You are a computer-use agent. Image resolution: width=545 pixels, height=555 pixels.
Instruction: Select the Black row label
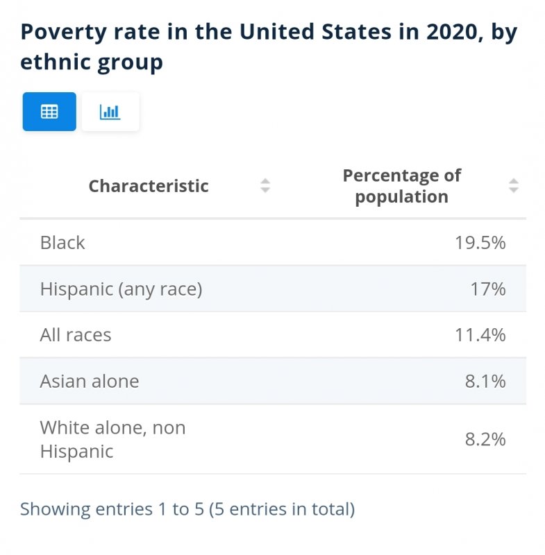pos(62,243)
